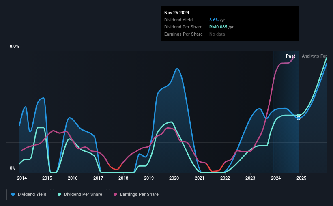Click the 0% y-axis label
Screen dimensions: 333x206
pyautogui.click(x=13, y=168)
